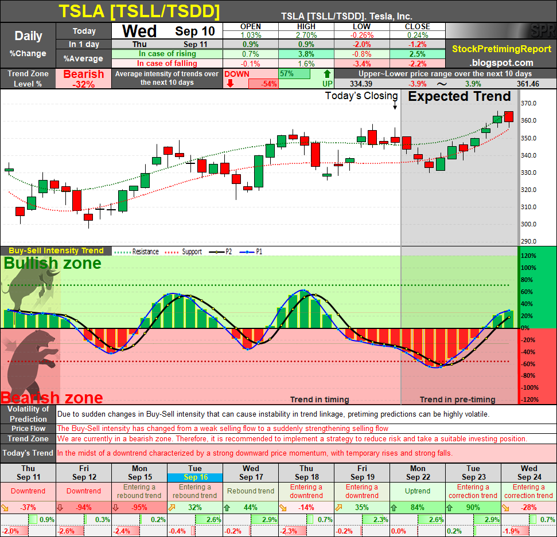Click the Thu Sep 11 'In 1 day' cell

click(168, 44)
